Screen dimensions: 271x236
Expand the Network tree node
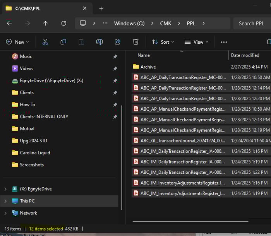point(5,213)
